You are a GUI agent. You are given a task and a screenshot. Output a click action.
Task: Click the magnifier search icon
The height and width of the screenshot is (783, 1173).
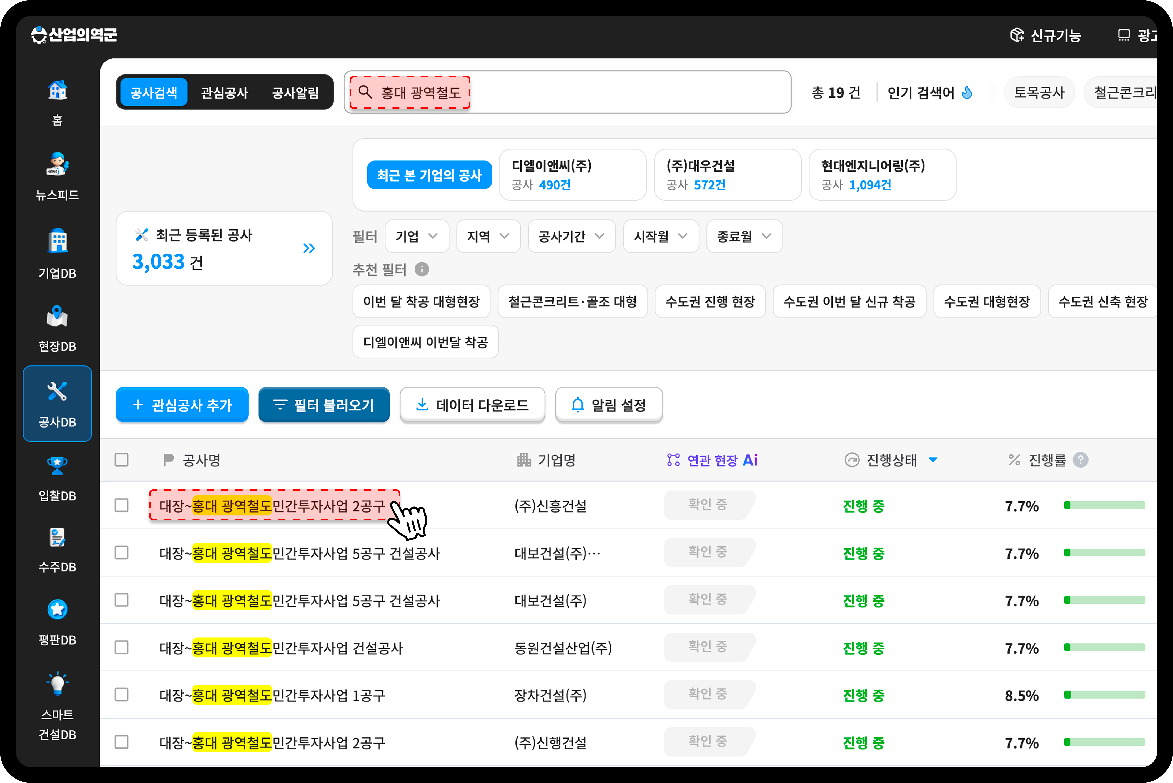click(x=365, y=92)
